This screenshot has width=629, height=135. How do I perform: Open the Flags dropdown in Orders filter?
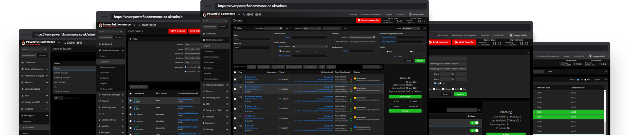[252, 39]
